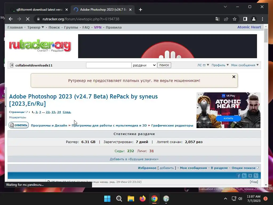Click the Adobe Photoshop 2023 topic title
This screenshot has width=273, height=205.
click(x=83, y=100)
